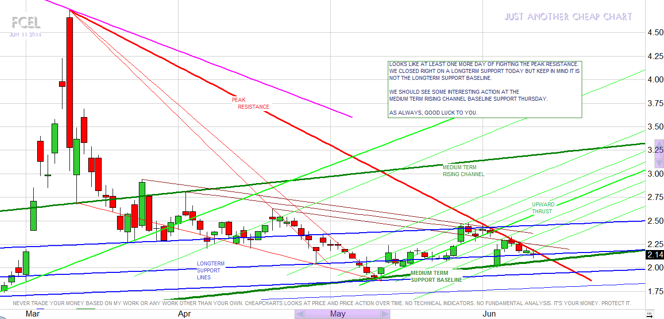
Task: Click the Medium Term Support Baseline label
Action: point(436,276)
